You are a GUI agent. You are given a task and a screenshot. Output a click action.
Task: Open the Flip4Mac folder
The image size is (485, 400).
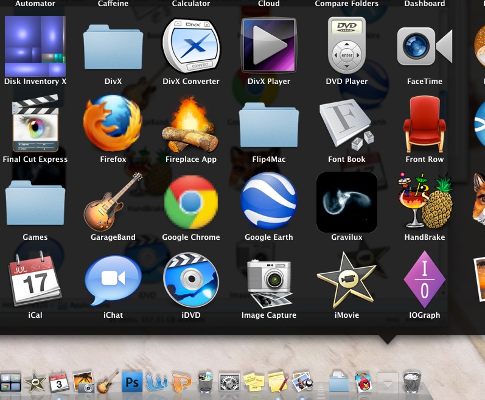[x=269, y=125]
